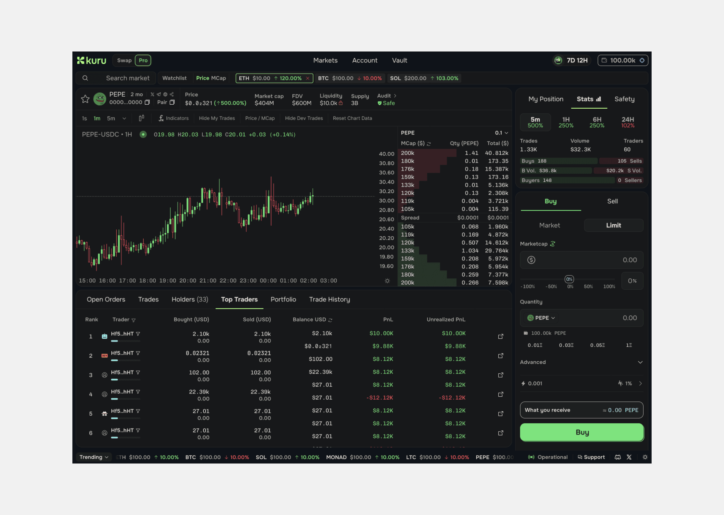The width and height of the screenshot is (724, 515).
Task: Open rank 1 trader external link
Action: pos(501,336)
